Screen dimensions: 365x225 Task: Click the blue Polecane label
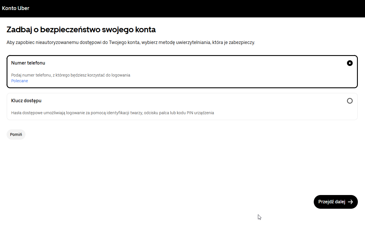click(19, 81)
